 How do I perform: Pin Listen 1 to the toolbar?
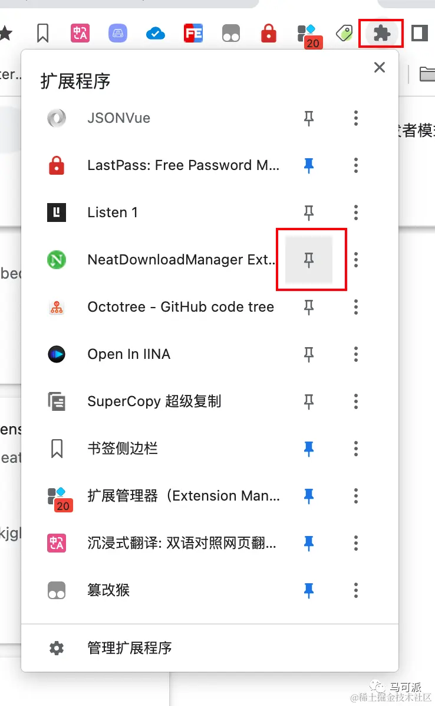pyautogui.click(x=309, y=213)
